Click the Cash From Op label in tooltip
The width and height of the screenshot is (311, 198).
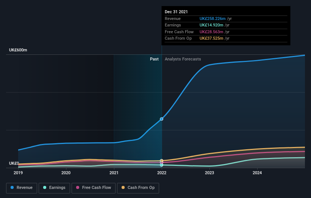point(178,39)
